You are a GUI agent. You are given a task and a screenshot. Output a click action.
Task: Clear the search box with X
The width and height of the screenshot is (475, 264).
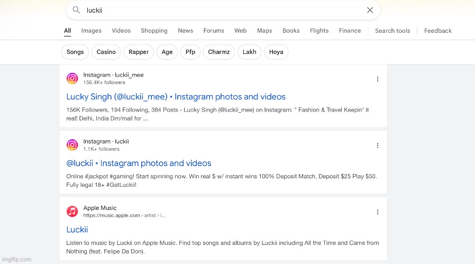tap(370, 10)
